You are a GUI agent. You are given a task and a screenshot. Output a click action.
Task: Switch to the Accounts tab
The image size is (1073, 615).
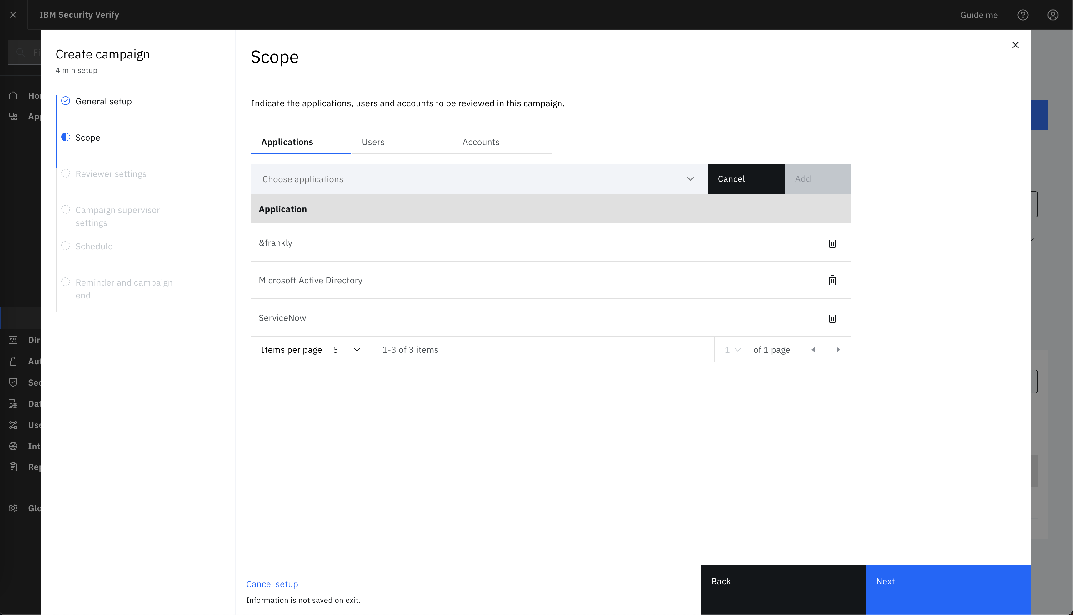tap(502, 142)
